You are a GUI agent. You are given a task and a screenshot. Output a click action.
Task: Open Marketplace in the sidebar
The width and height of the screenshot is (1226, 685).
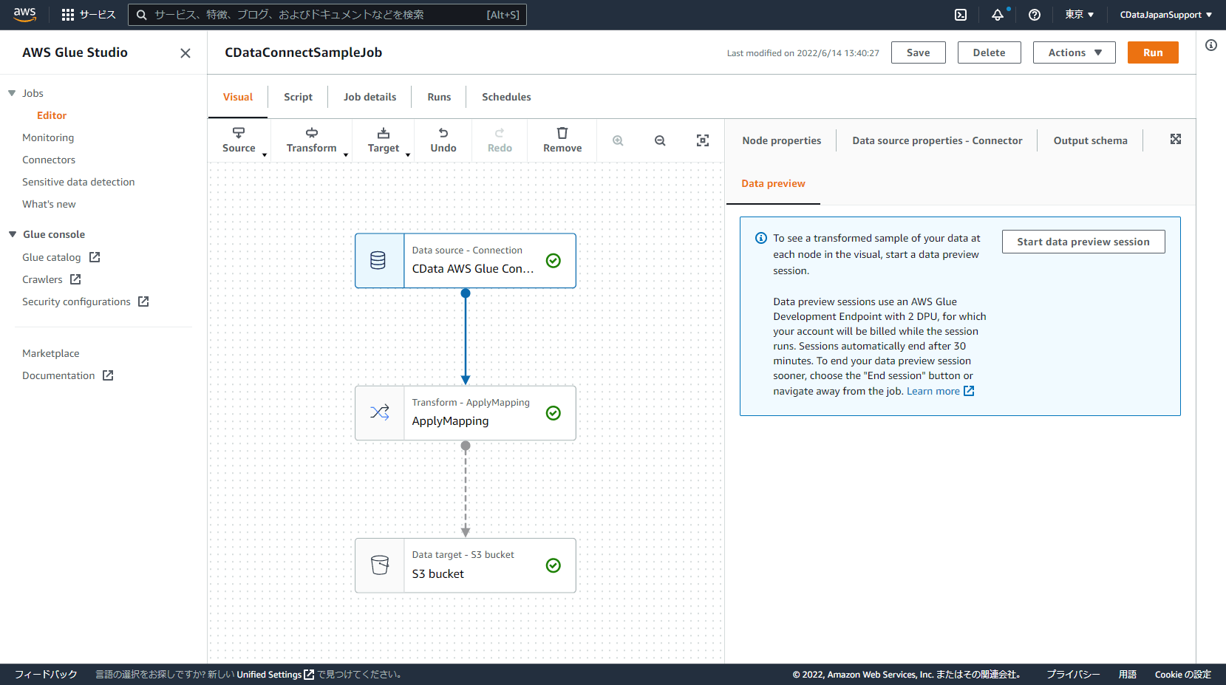coord(51,353)
